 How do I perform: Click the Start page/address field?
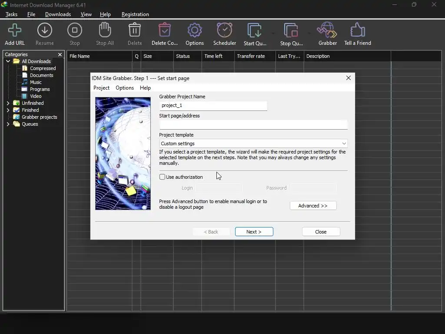pyautogui.click(x=253, y=125)
